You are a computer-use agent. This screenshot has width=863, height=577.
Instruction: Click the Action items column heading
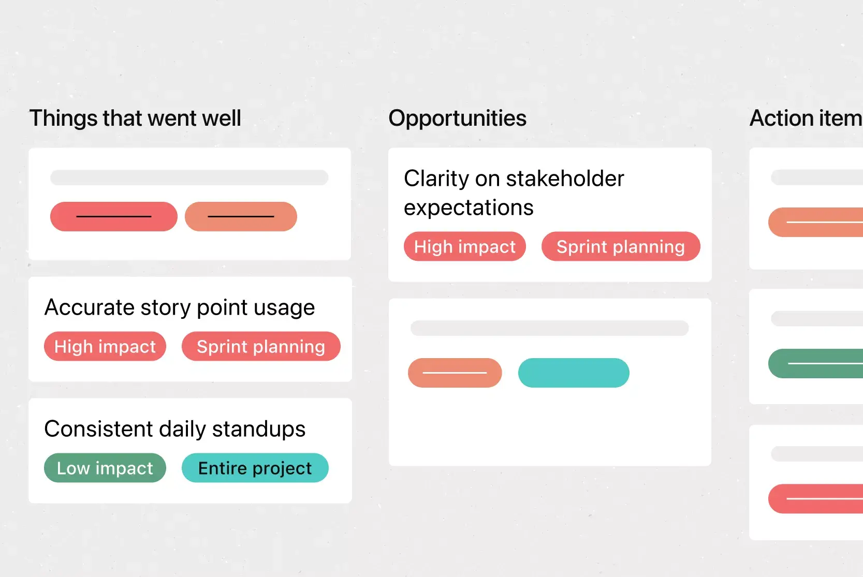coord(805,119)
